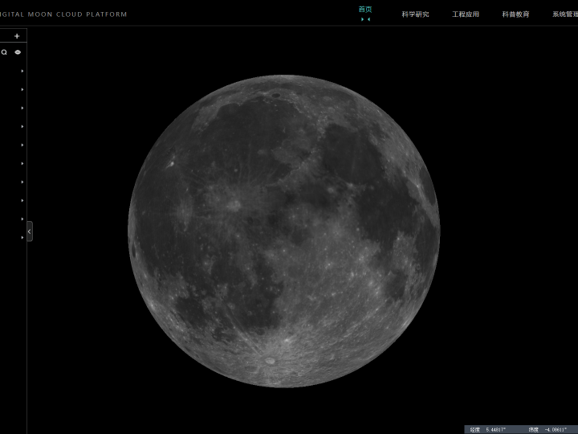Open the 工程应用 menu
This screenshot has height=434, width=578.
pyautogui.click(x=466, y=14)
